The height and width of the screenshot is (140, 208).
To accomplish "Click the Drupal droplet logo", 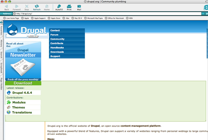I will (x=12, y=30).
